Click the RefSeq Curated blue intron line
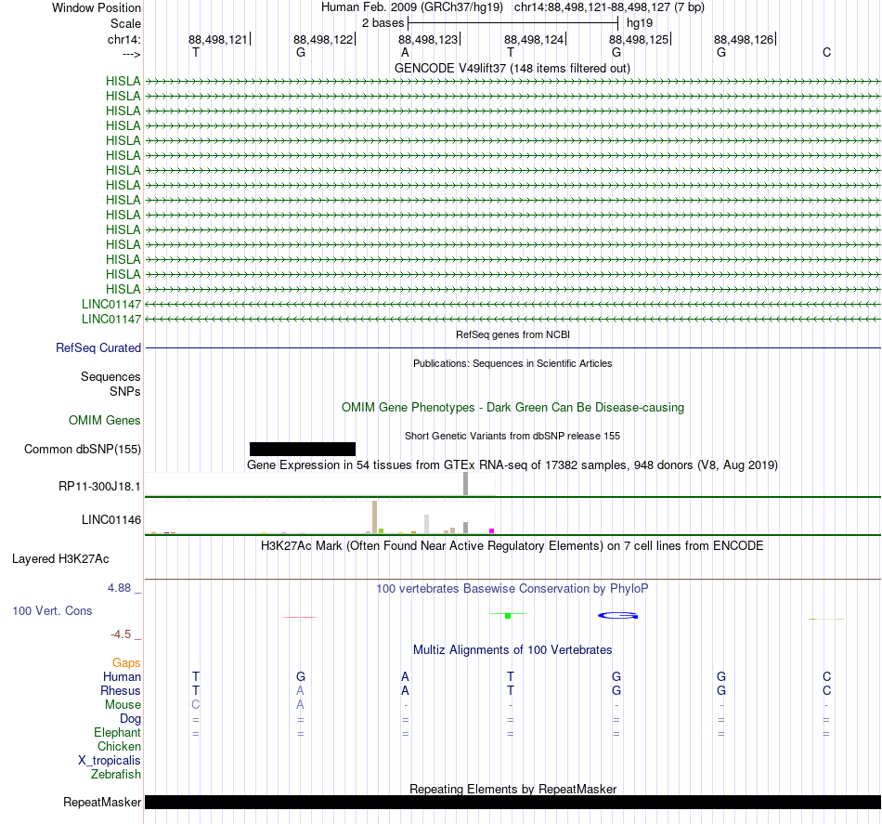 tap(512, 347)
